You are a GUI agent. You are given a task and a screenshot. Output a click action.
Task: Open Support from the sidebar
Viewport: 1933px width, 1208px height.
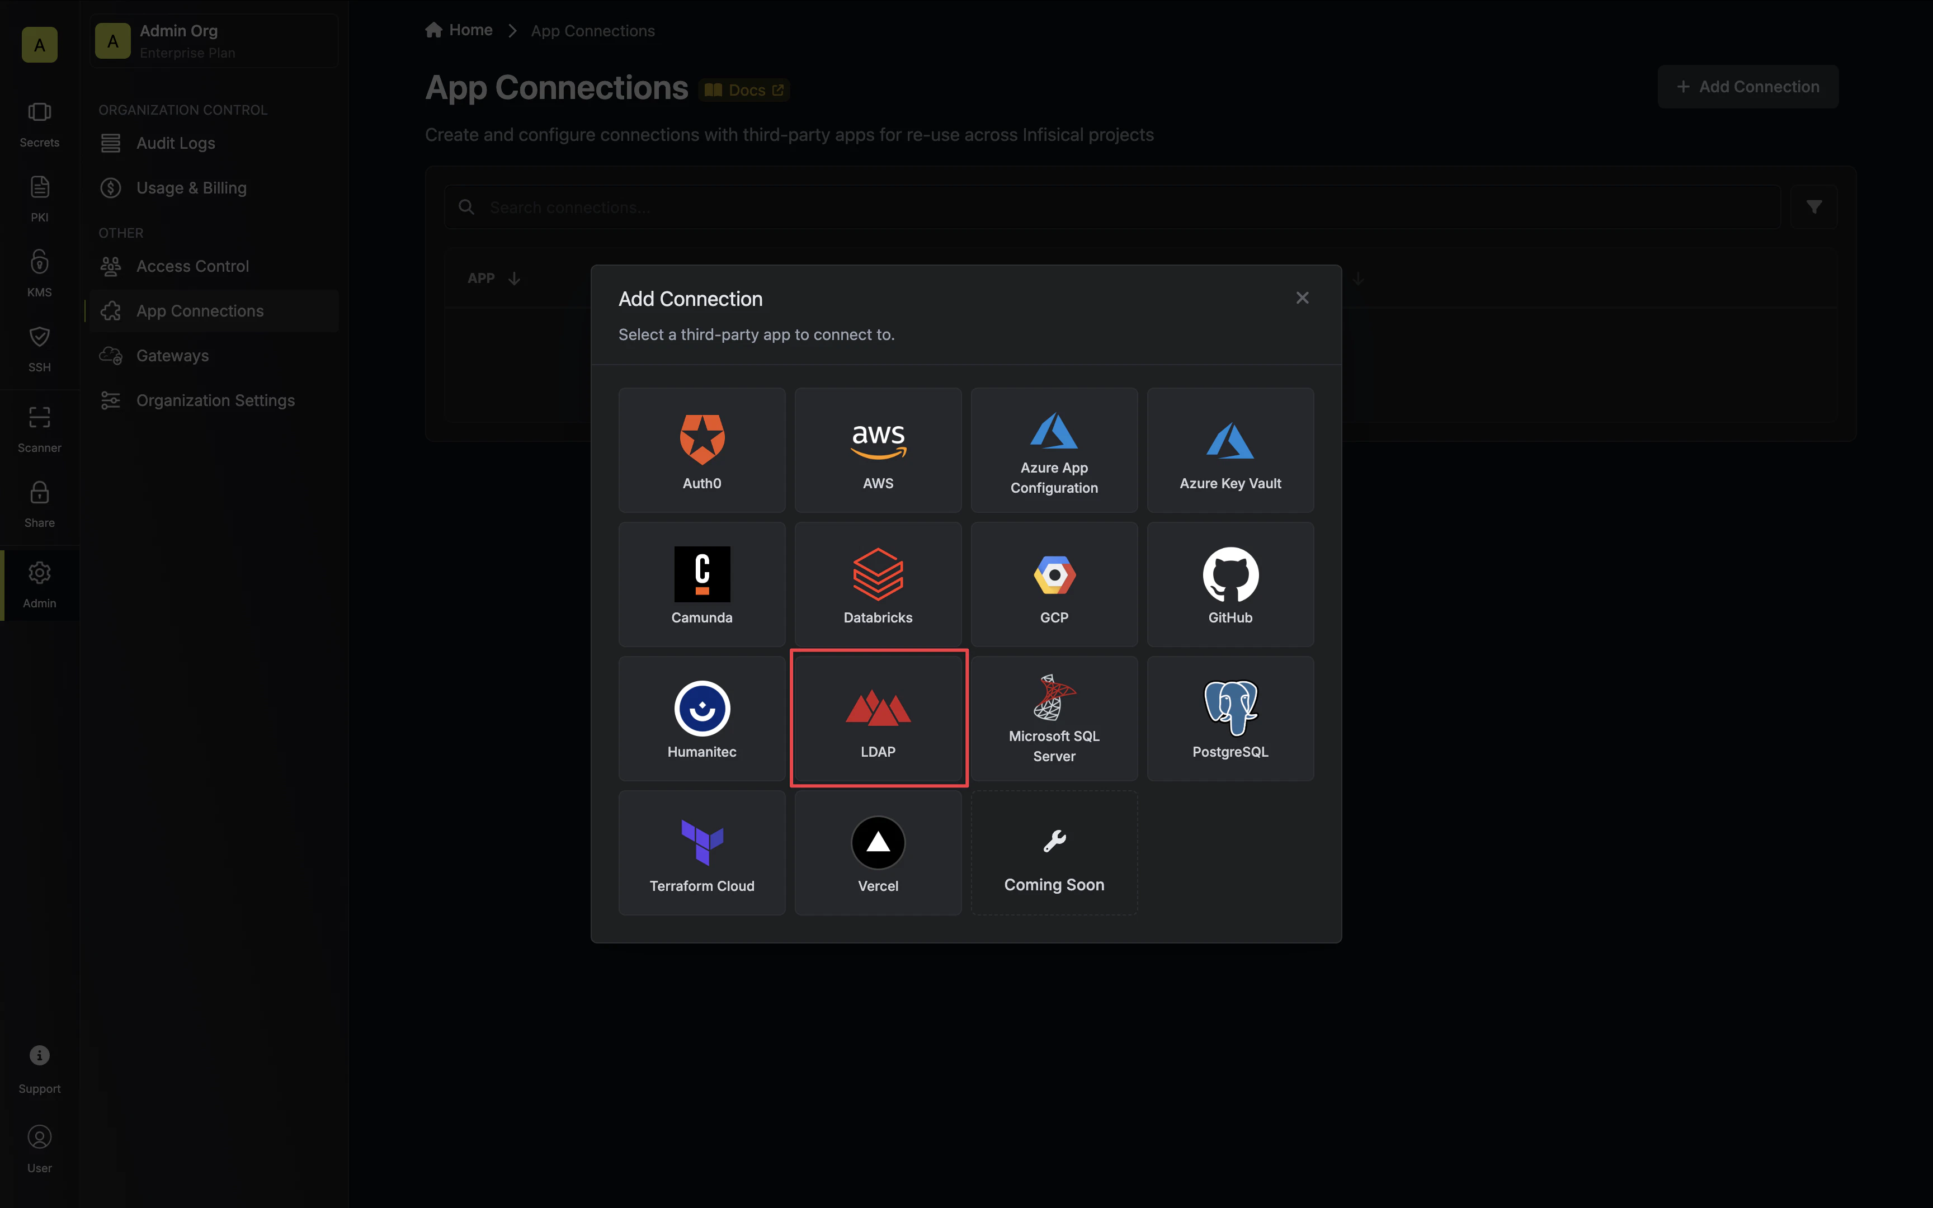click(x=39, y=1070)
